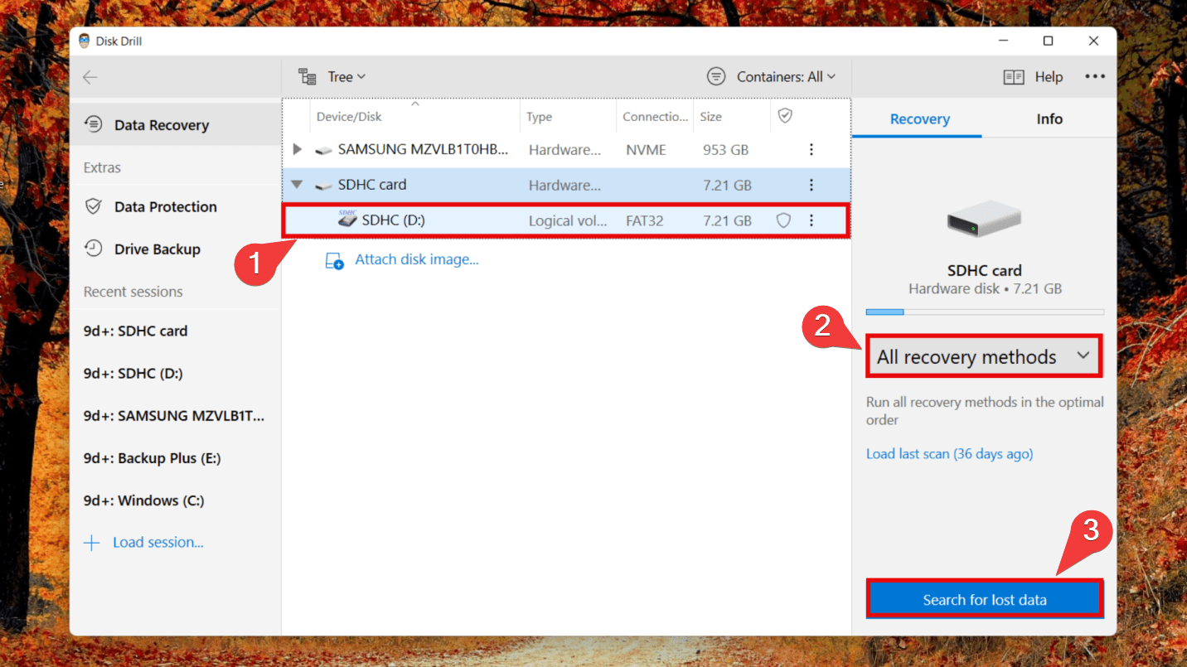1187x667 pixels.
Task: Click the Disk Drill title bar app icon
Action: (85, 41)
